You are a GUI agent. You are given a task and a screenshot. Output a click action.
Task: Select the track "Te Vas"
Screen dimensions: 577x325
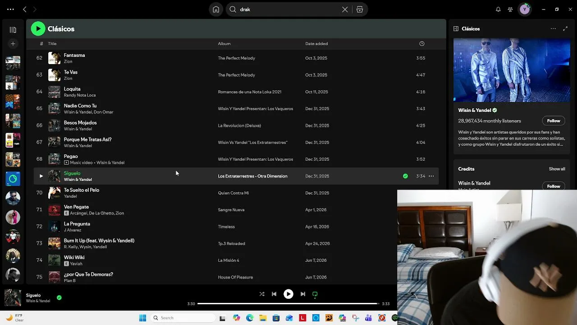71,72
